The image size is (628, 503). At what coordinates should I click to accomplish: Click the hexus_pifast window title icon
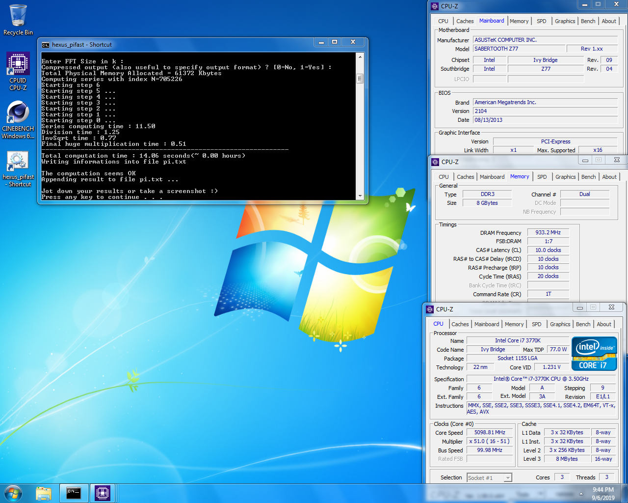point(46,45)
